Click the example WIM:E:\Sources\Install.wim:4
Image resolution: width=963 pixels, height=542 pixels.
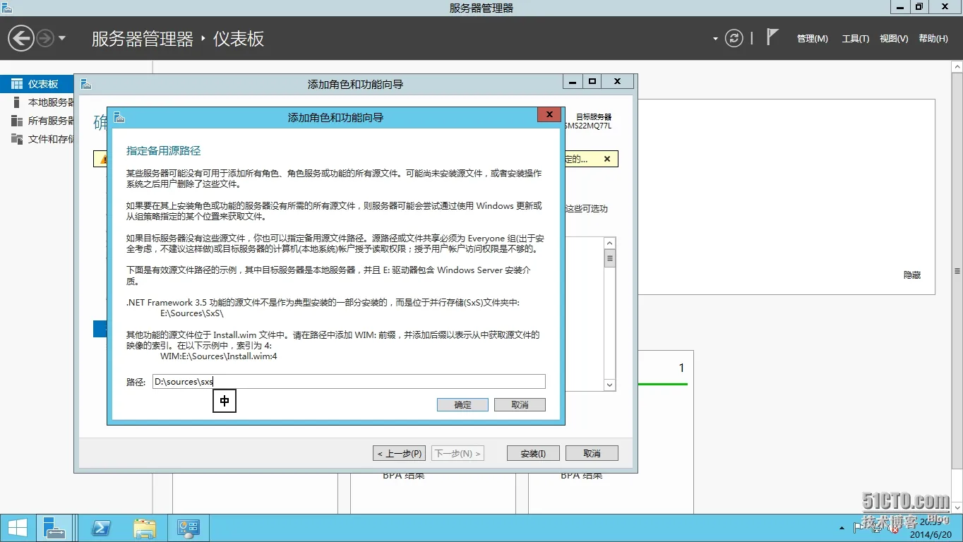[219, 356]
